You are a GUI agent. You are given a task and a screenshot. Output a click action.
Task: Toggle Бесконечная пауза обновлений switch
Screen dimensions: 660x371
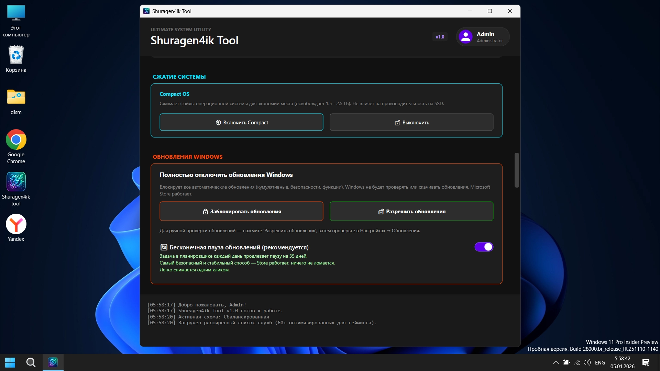click(484, 247)
